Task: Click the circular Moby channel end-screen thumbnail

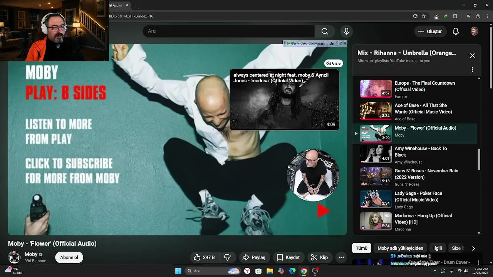Action: point(313,175)
